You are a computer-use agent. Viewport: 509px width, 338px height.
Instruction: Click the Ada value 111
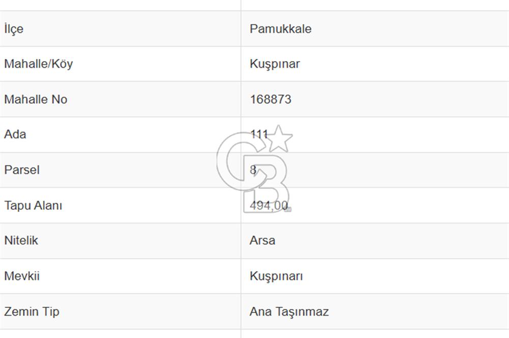pos(259,134)
